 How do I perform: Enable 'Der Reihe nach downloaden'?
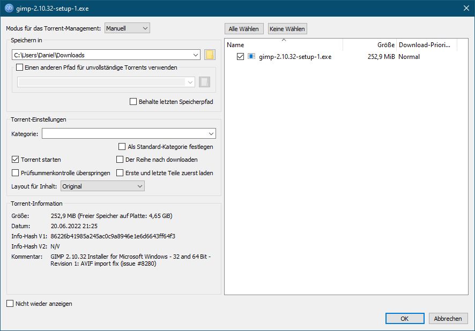120,160
